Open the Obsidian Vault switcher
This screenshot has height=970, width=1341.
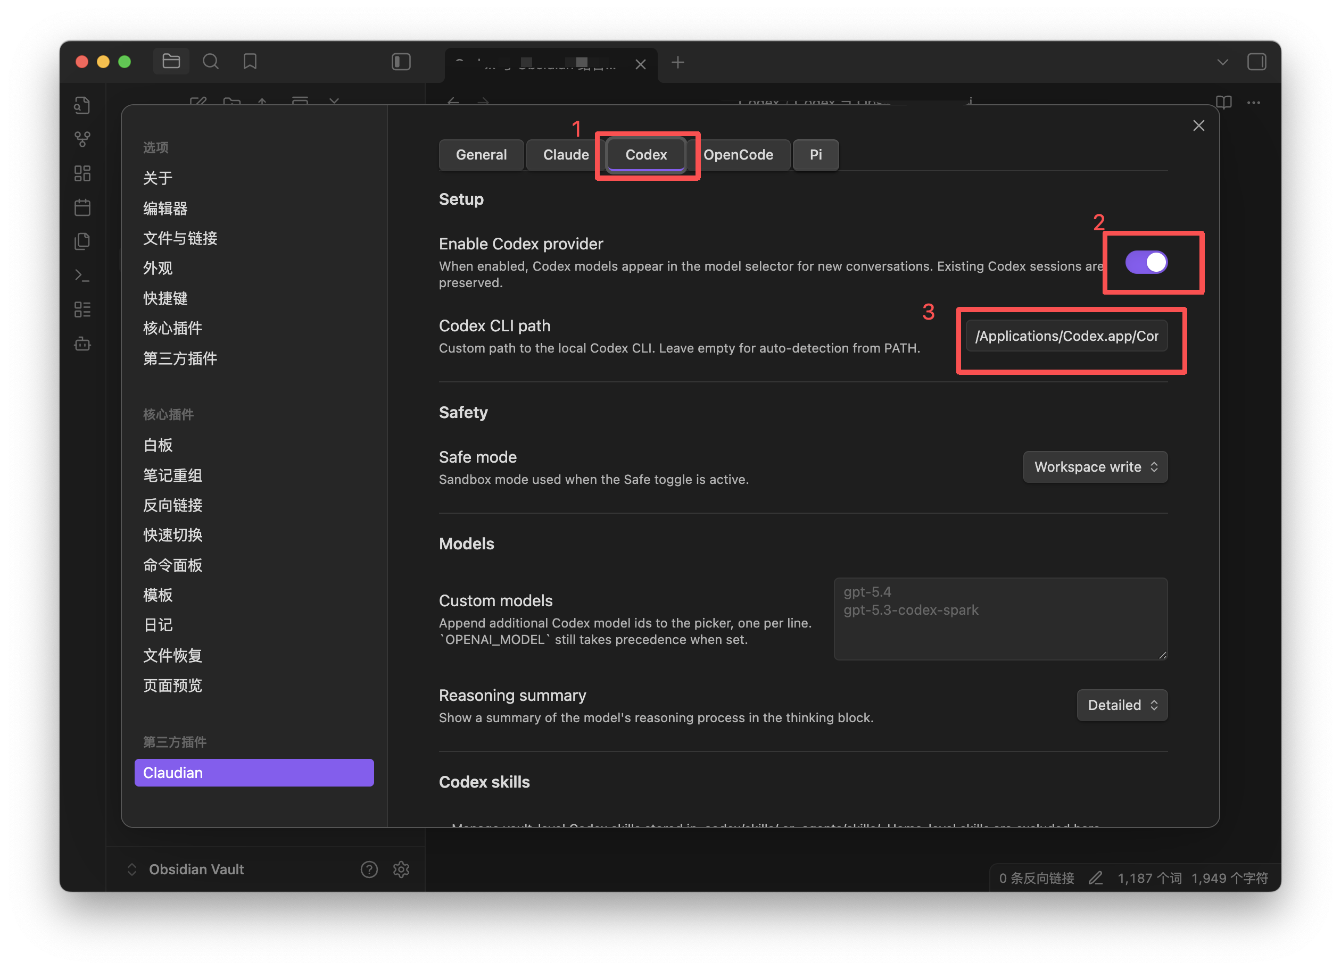186,869
